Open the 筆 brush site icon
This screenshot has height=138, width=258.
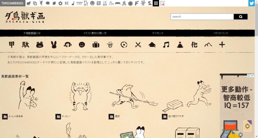click(143, 3)
